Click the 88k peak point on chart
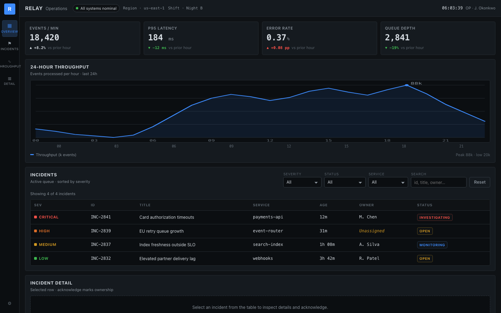 pyautogui.click(x=407, y=85)
